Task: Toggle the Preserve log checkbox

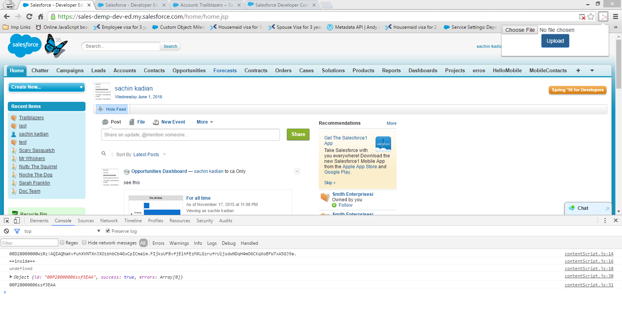Action: point(108,231)
